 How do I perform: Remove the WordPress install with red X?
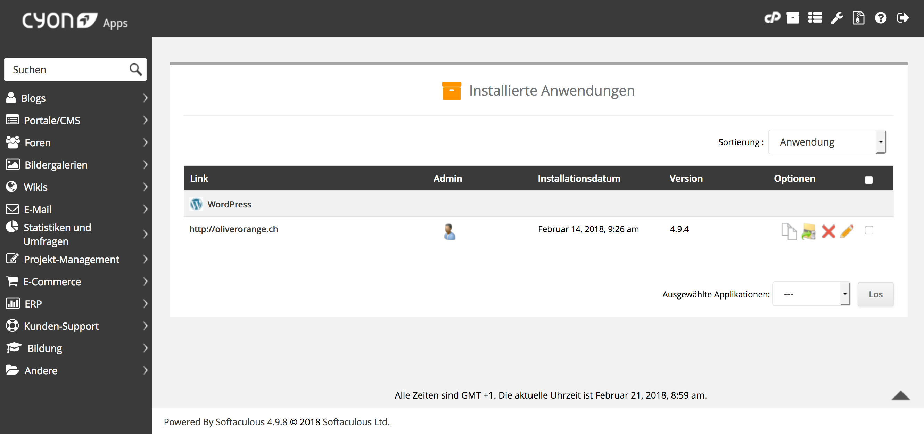point(828,231)
